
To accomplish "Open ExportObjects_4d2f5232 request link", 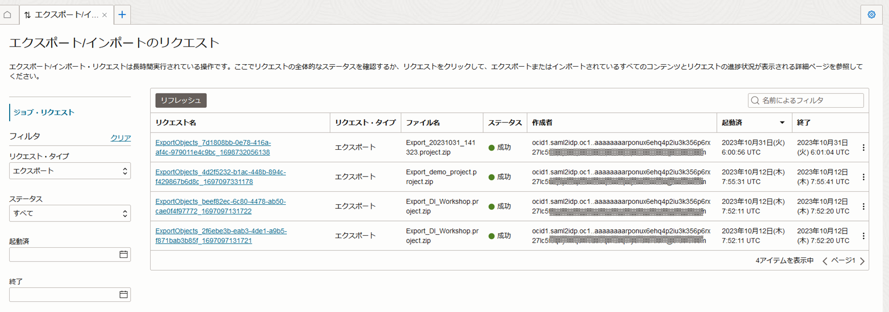I will pos(221,176).
